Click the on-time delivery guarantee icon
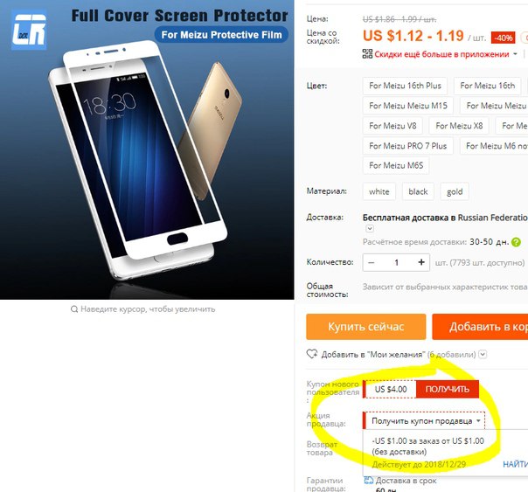Screen dimensions: 528x492 point(368,481)
